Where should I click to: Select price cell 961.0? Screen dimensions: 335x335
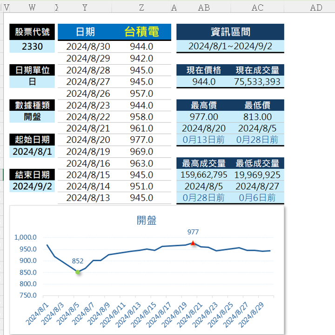pos(141,128)
